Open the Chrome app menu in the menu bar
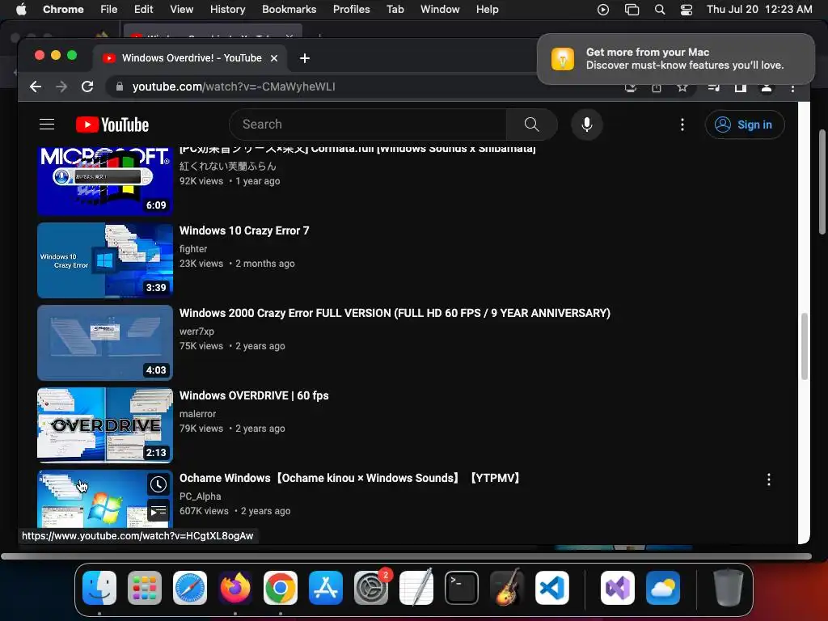The width and height of the screenshot is (828, 621). [x=63, y=10]
